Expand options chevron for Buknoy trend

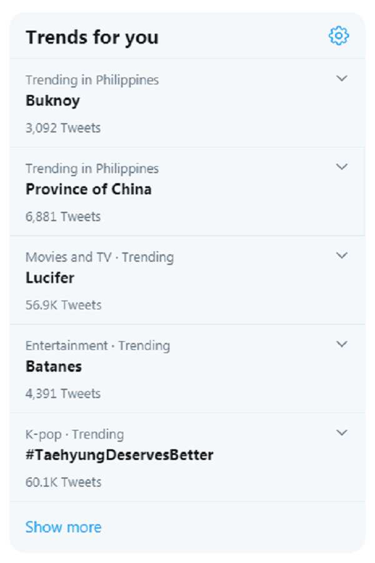[342, 78]
